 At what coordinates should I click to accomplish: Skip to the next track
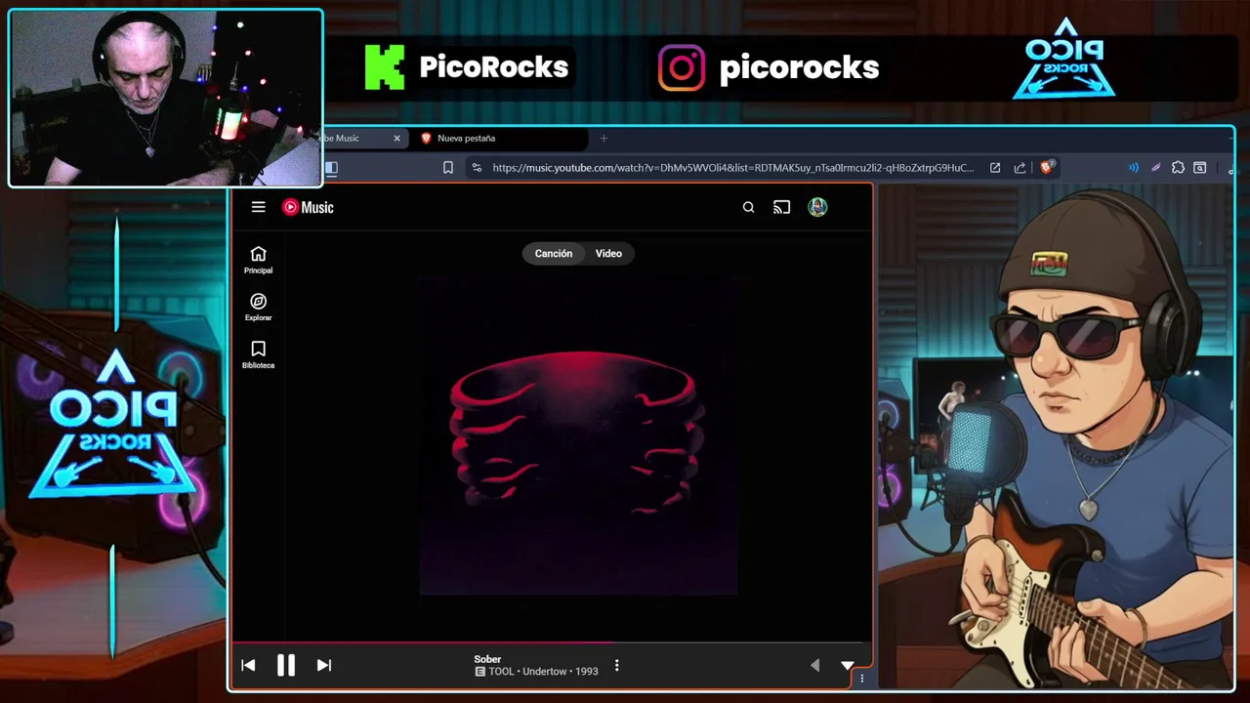324,665
